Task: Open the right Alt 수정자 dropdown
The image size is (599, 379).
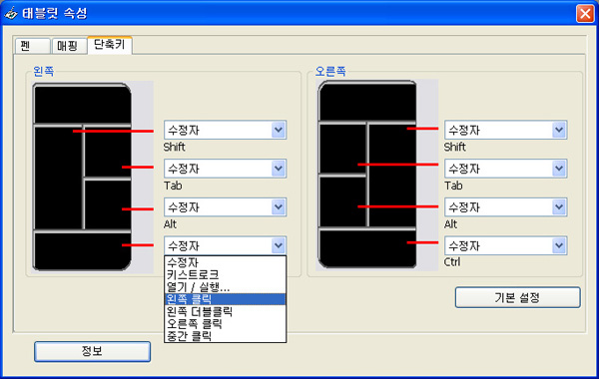Action: tap(505, 206)
